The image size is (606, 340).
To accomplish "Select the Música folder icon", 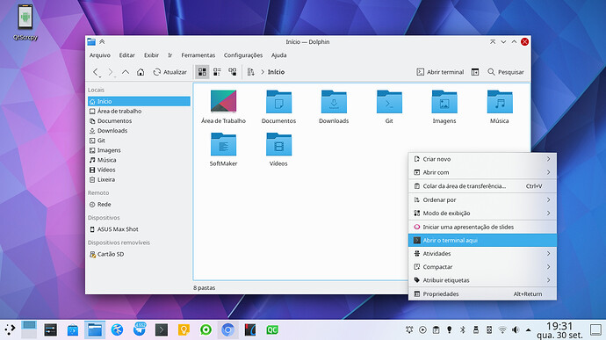I will click(500, 101).
